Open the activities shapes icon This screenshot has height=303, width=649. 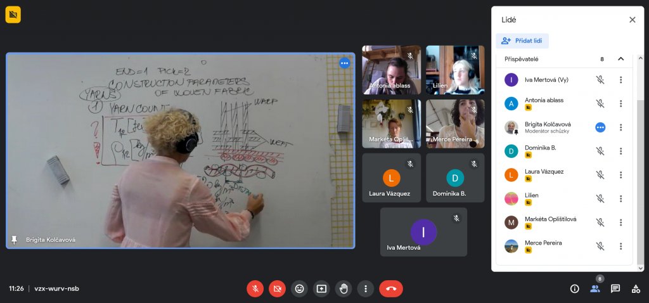(x=635, y=288)
